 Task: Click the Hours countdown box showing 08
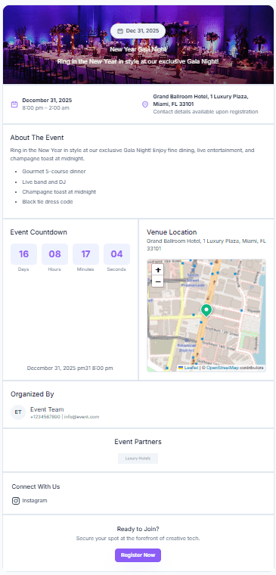coord(54,254)
